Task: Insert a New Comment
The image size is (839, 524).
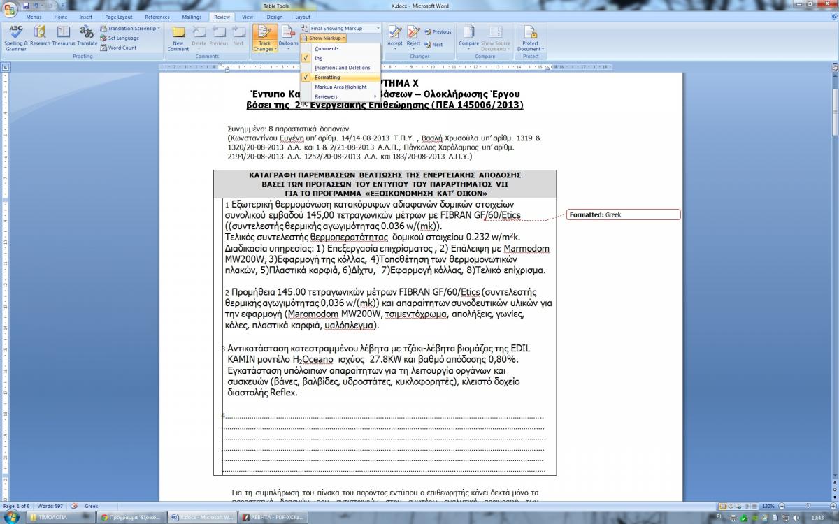Action: tap(178, 38)
